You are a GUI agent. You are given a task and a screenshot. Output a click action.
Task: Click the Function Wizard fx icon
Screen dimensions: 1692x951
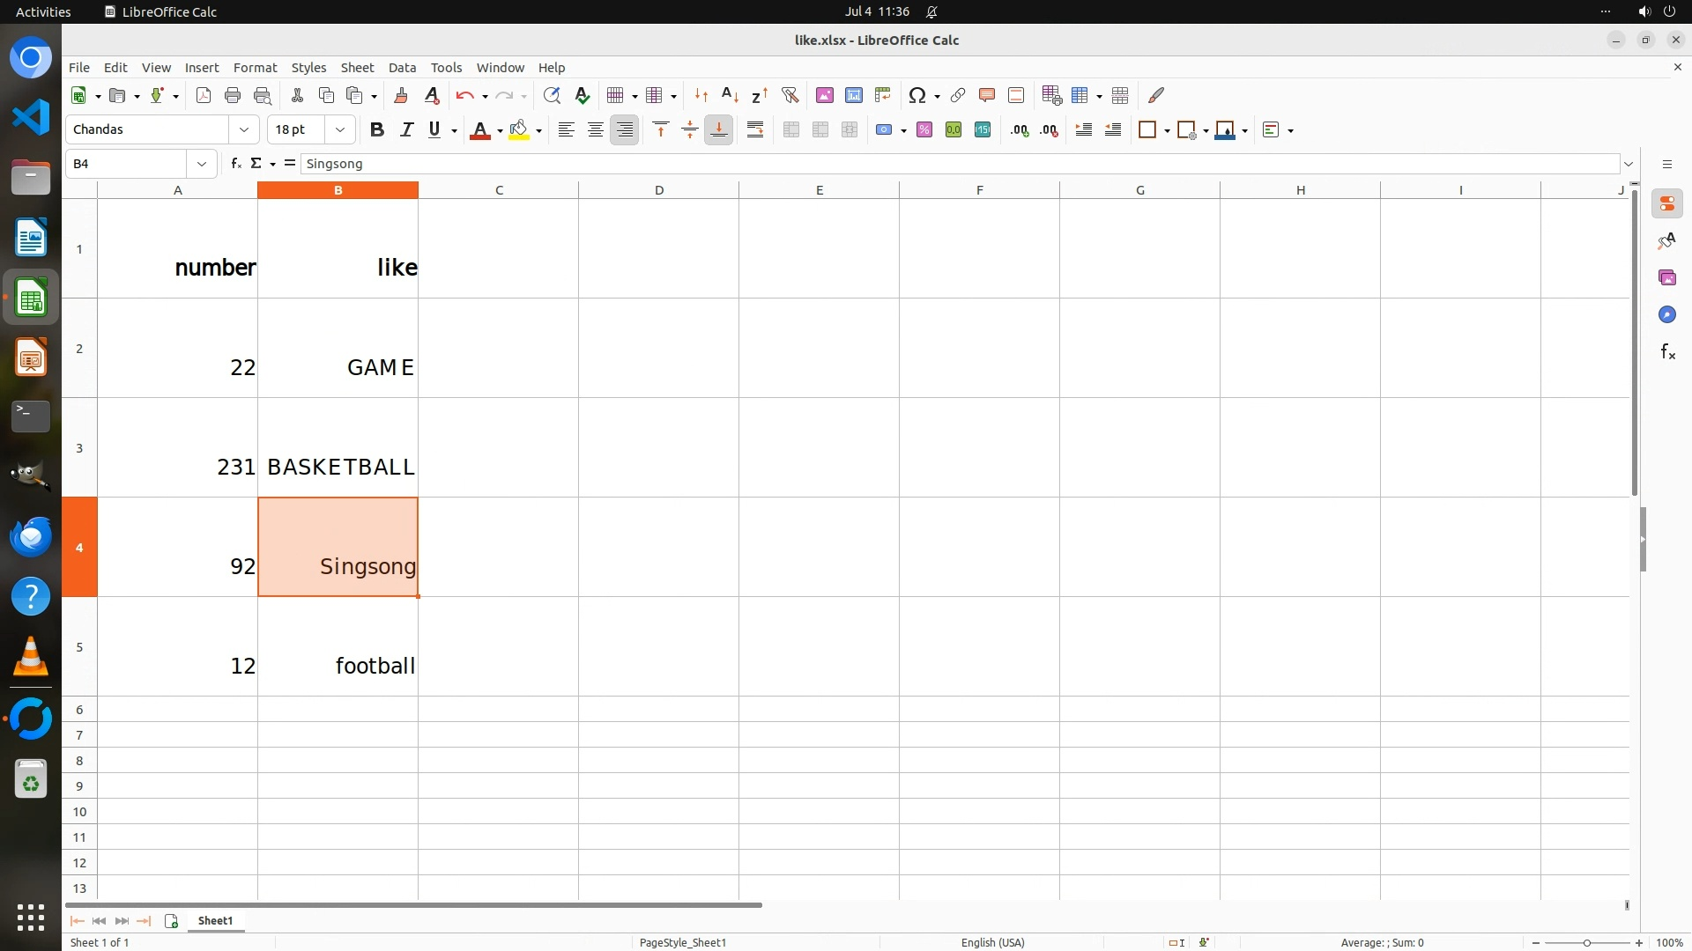click(x=235, y=163)
